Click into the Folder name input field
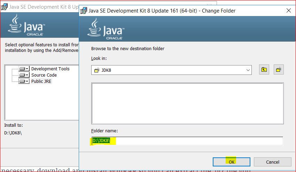The height and width of the screenshot is (172, 296). click(x=187, y=141)
